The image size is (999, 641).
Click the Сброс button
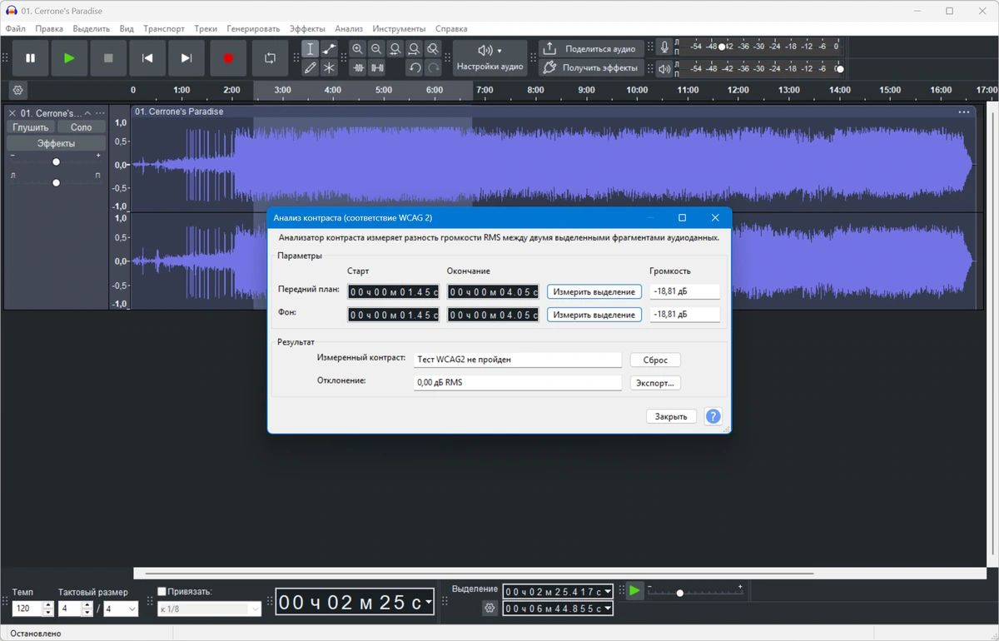655,360
